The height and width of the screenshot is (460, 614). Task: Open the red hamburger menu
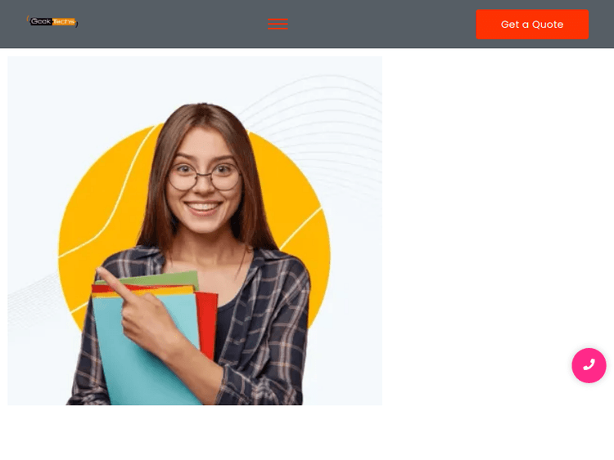[x=278, y=24]
